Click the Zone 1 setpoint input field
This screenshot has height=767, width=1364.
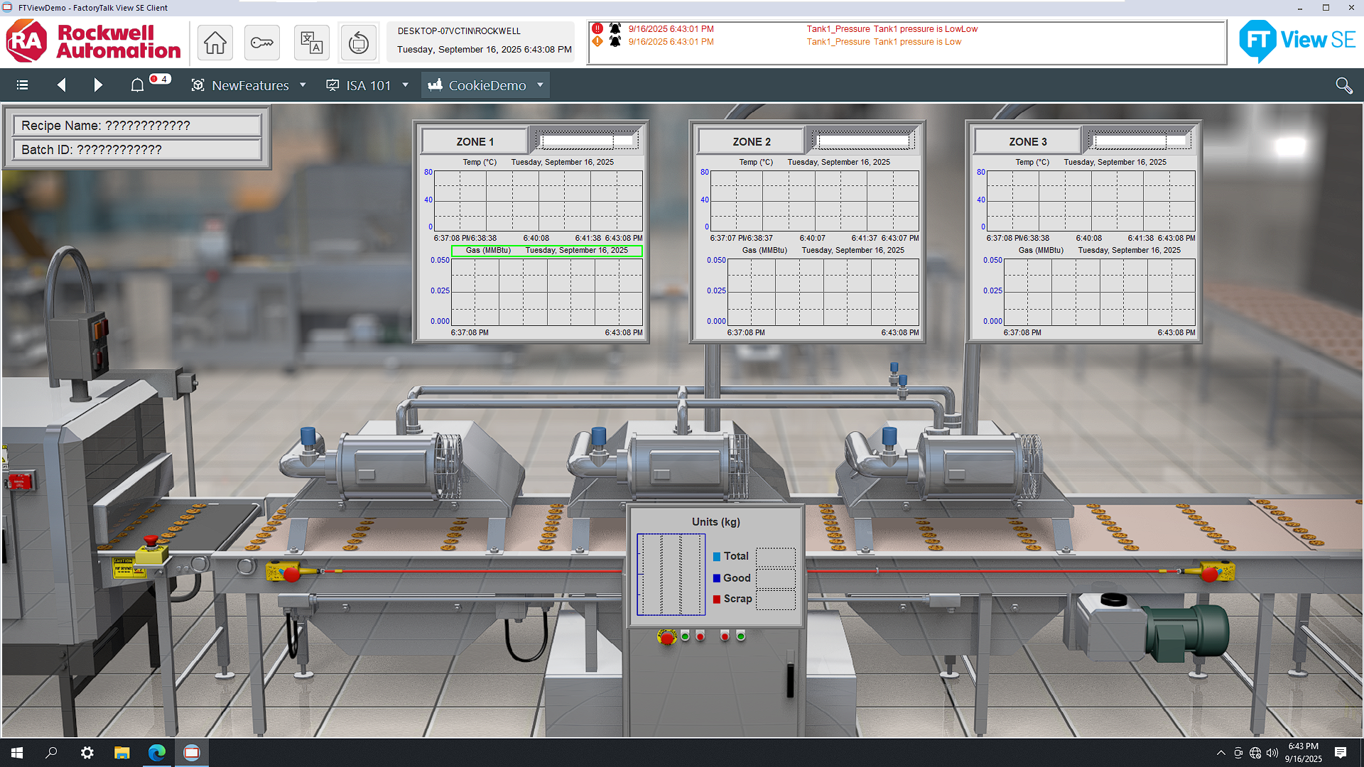[587, 141]
